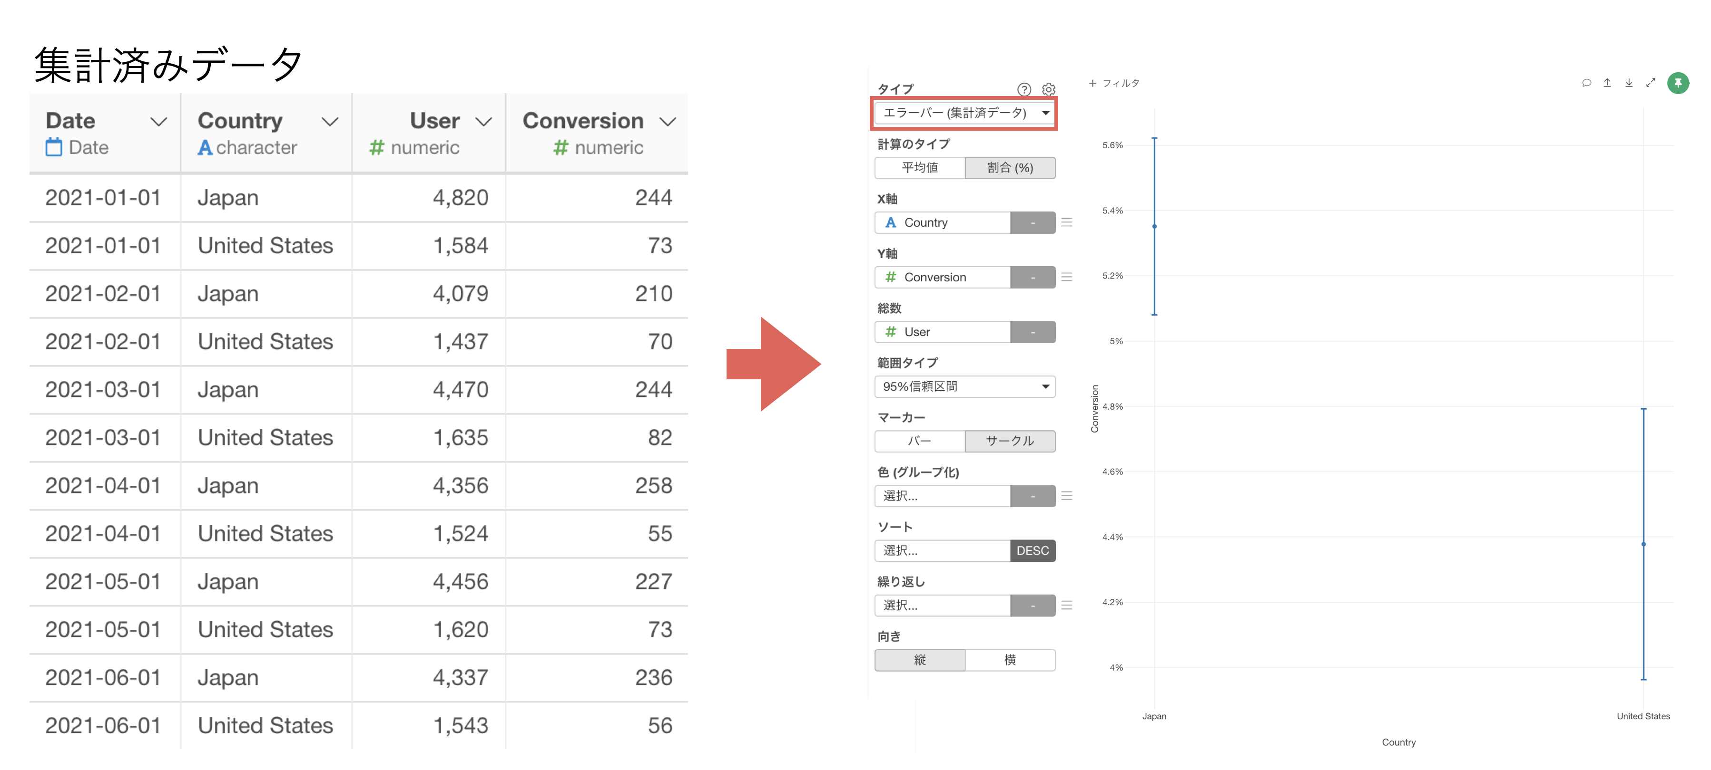The width and height of the screenshot is (1711, 770).
Task: Toggle the DESC sort order button
Action: pyautogui.click(x=1032, y=550)
